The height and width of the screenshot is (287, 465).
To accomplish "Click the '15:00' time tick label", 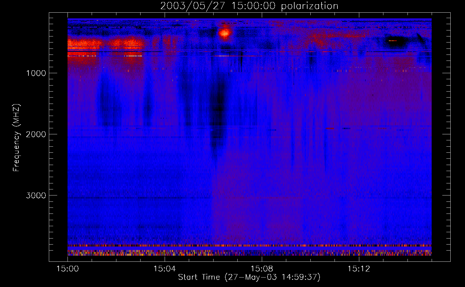I will point(68,269).
